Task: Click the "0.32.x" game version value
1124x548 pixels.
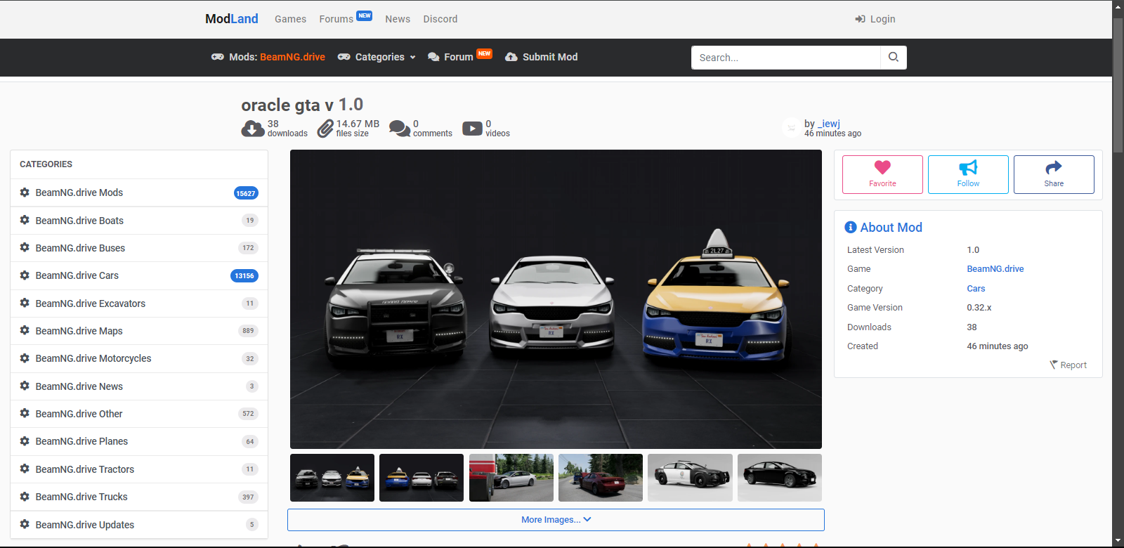Action: tap(979, 308)
